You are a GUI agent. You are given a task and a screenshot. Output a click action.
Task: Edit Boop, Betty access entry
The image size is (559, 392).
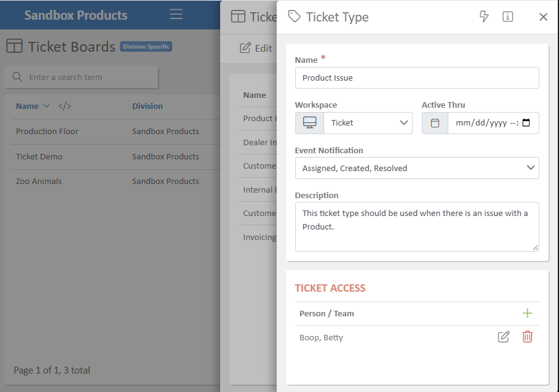pyautogui.click(x=504, y=337)
